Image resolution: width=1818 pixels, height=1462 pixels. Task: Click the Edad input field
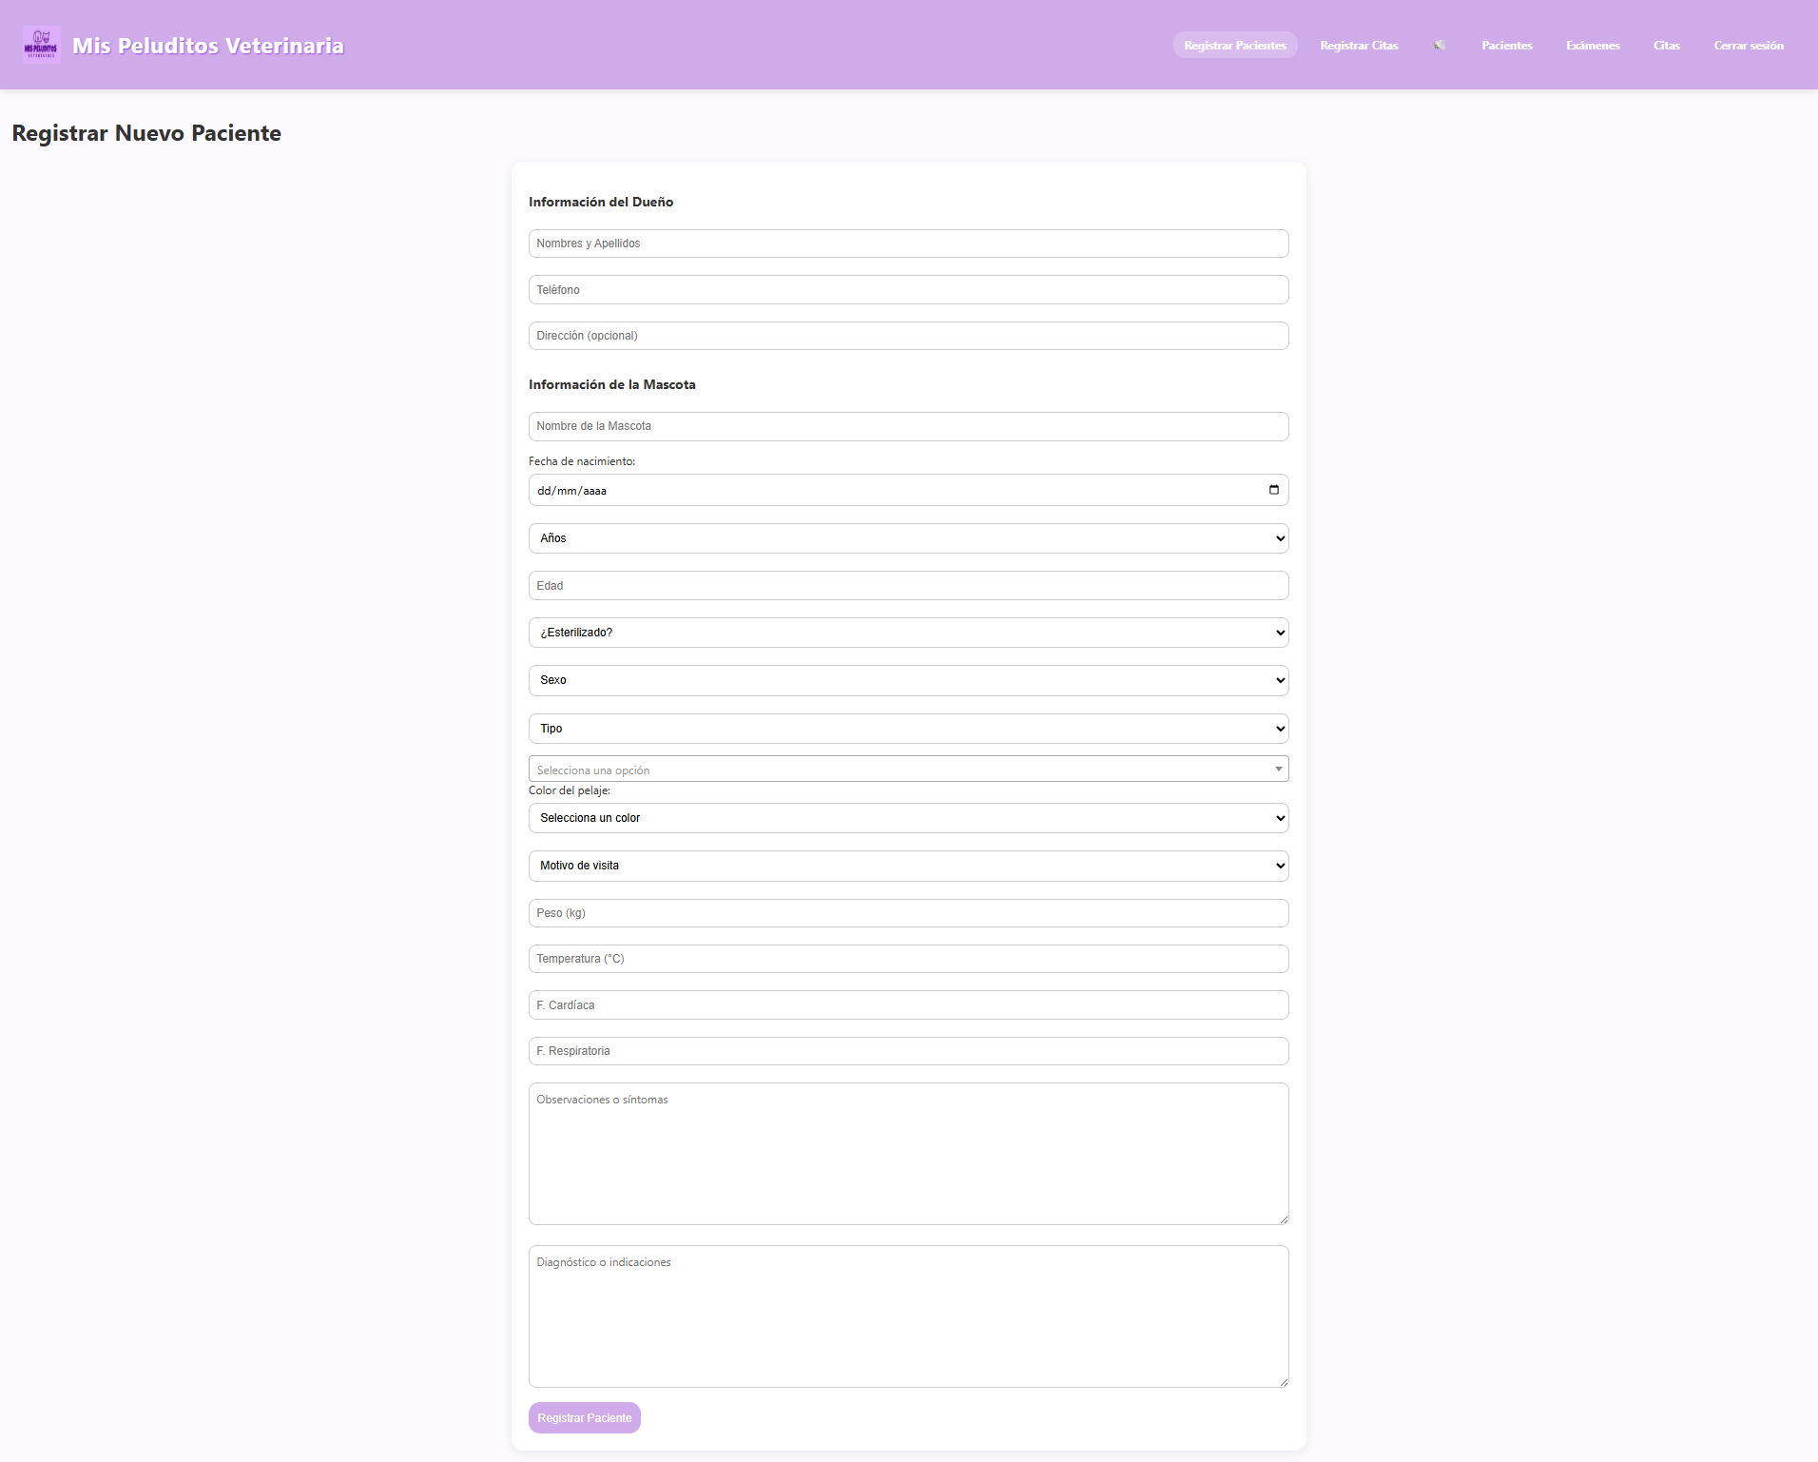tap(909, 586)
